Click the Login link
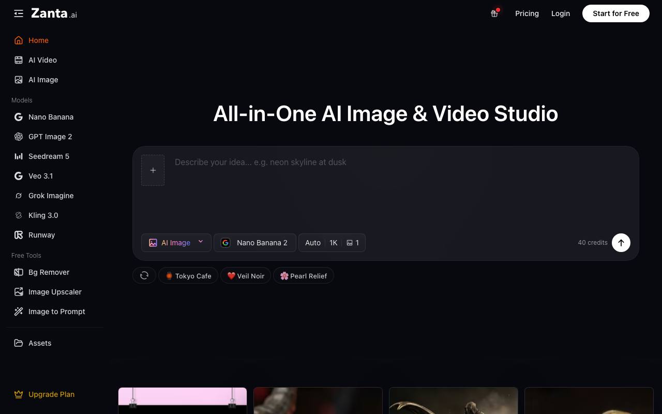 point(561,13)
